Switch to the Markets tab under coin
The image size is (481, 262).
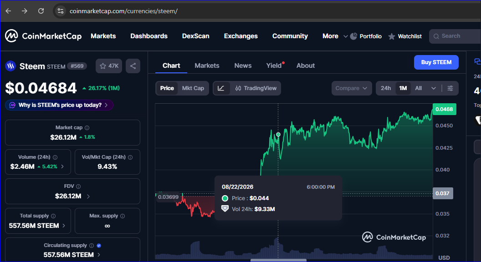(x=207, y=65)
